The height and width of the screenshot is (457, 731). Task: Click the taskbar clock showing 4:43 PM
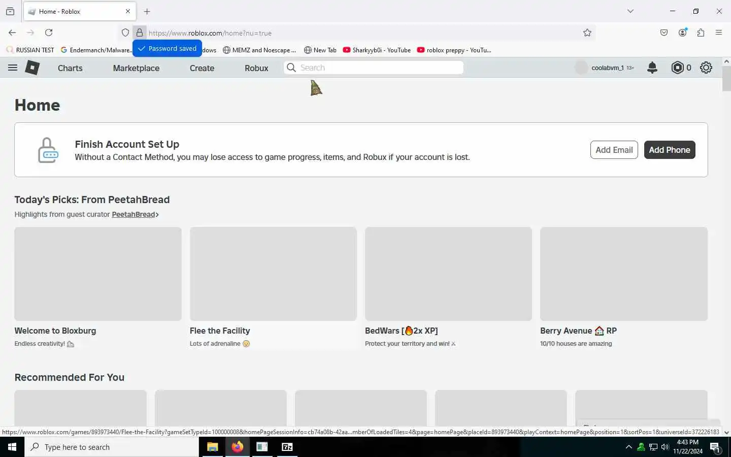point(688,447)
